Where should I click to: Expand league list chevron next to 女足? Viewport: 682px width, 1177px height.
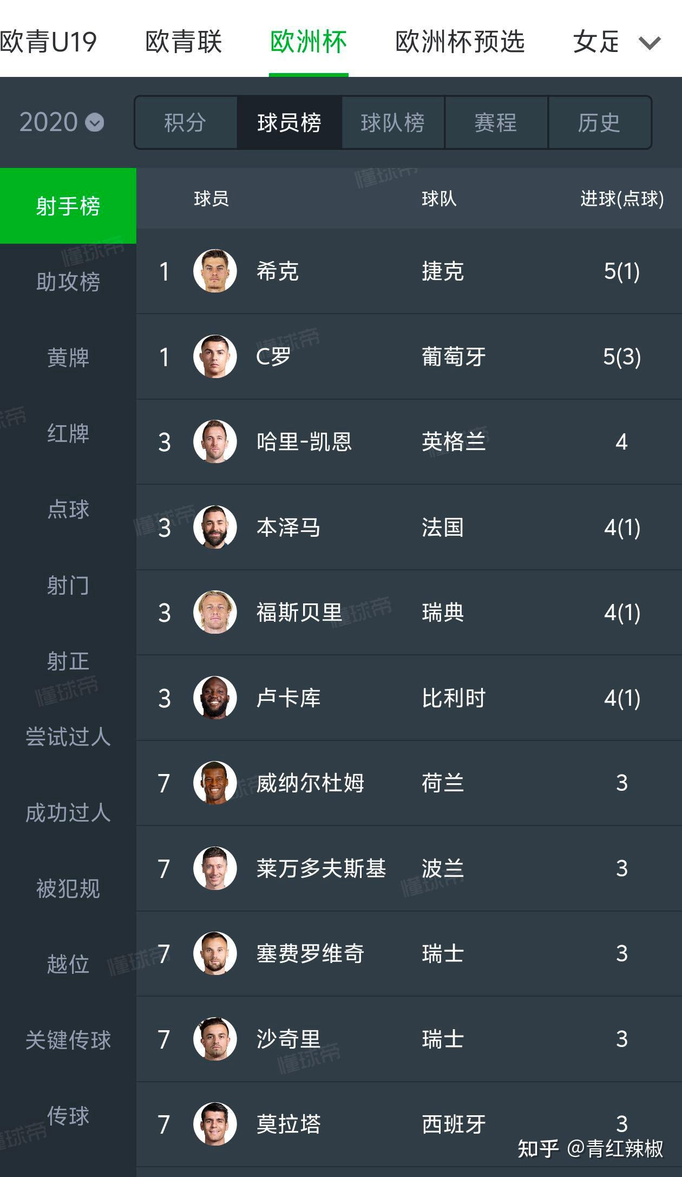pyautogui.click(x=650, y=43)
